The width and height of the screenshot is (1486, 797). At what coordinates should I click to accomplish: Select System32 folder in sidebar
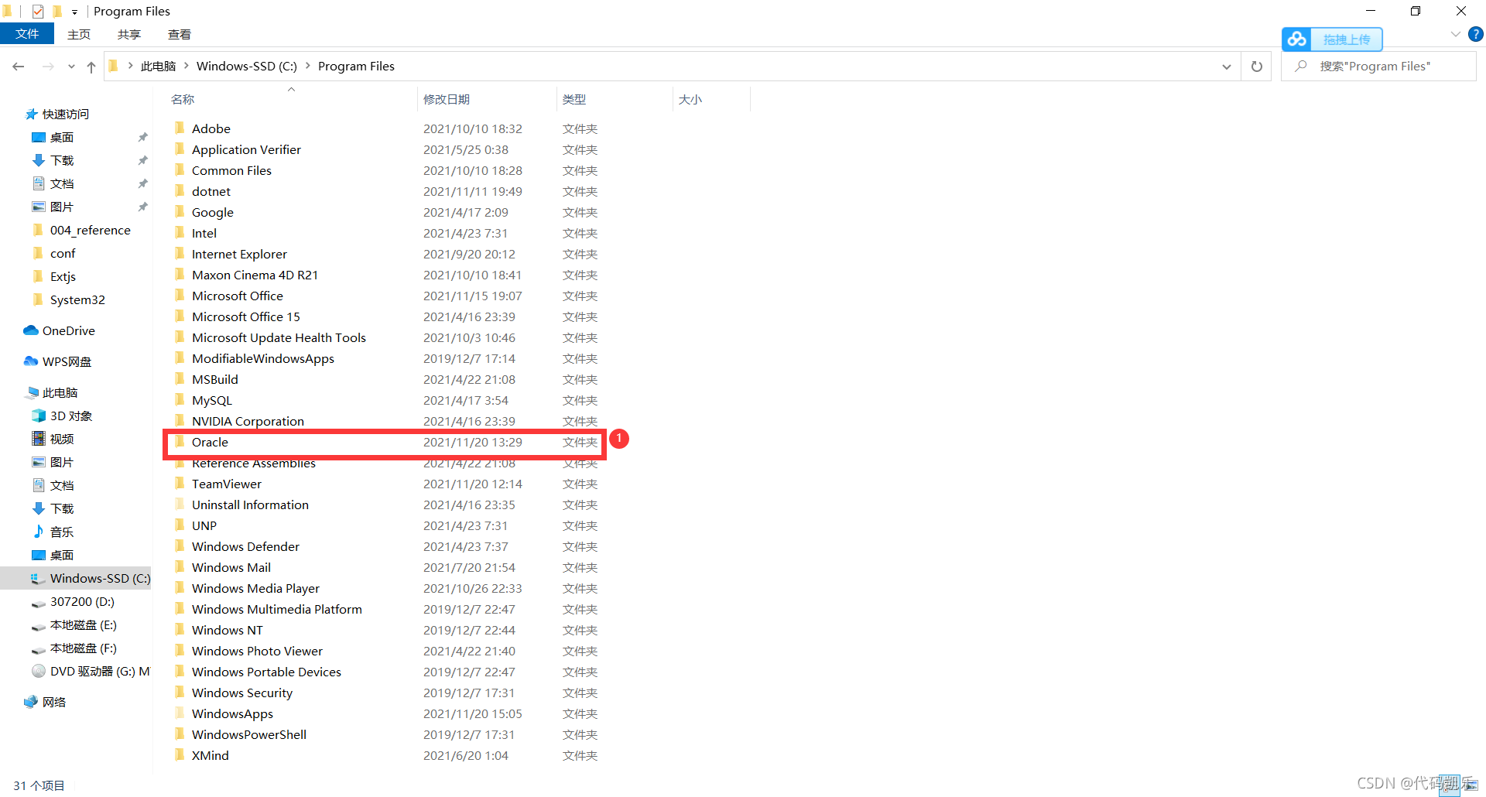[x=68, y=299]
